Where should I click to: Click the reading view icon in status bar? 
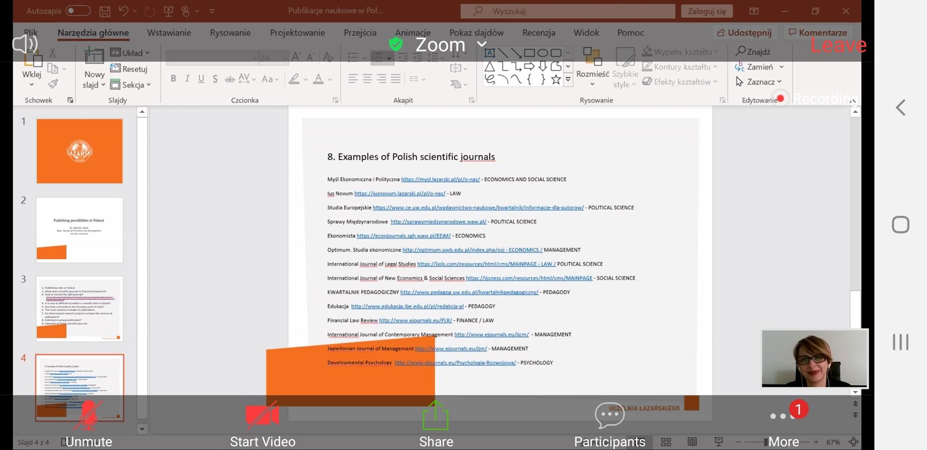[x=692, y=442]
